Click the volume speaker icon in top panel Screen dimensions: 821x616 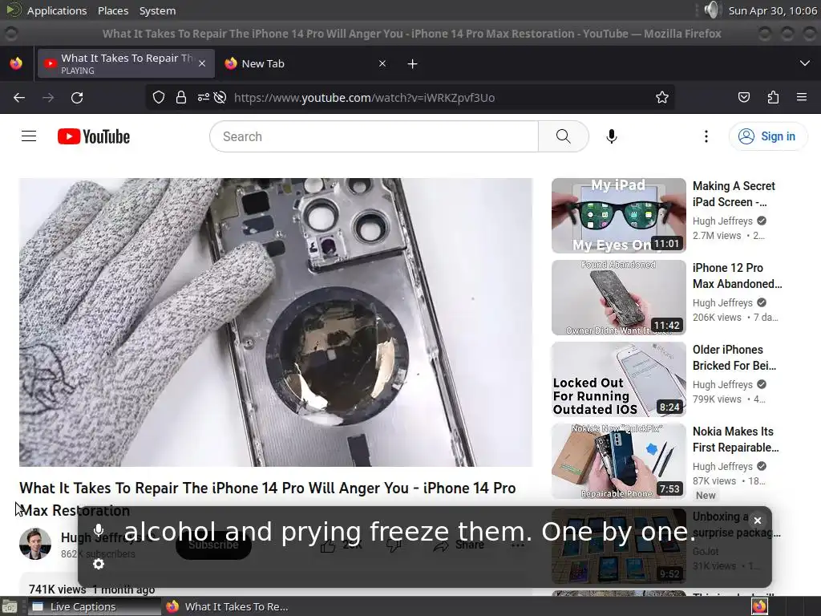(712, 10)
